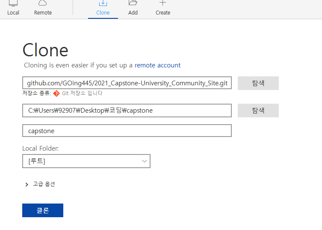Open the Remote repositories tab
Viewport: 322px width, 230px height.
click(43, 9)
